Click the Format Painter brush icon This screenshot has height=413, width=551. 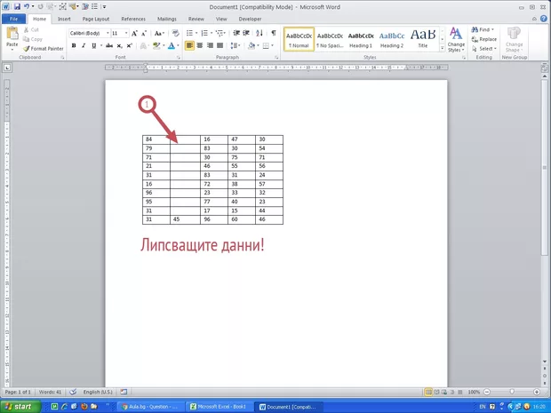click(x=27, y=48)
